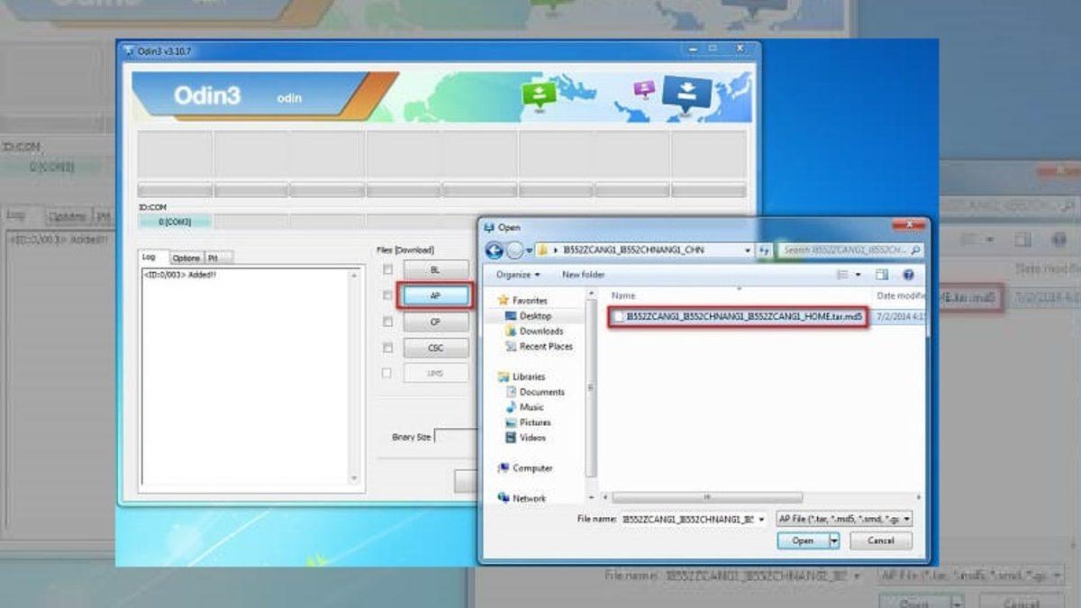This screenshot has height=608, width=1081.
Task: Click the Cancel button
Action: pos(880,540)
